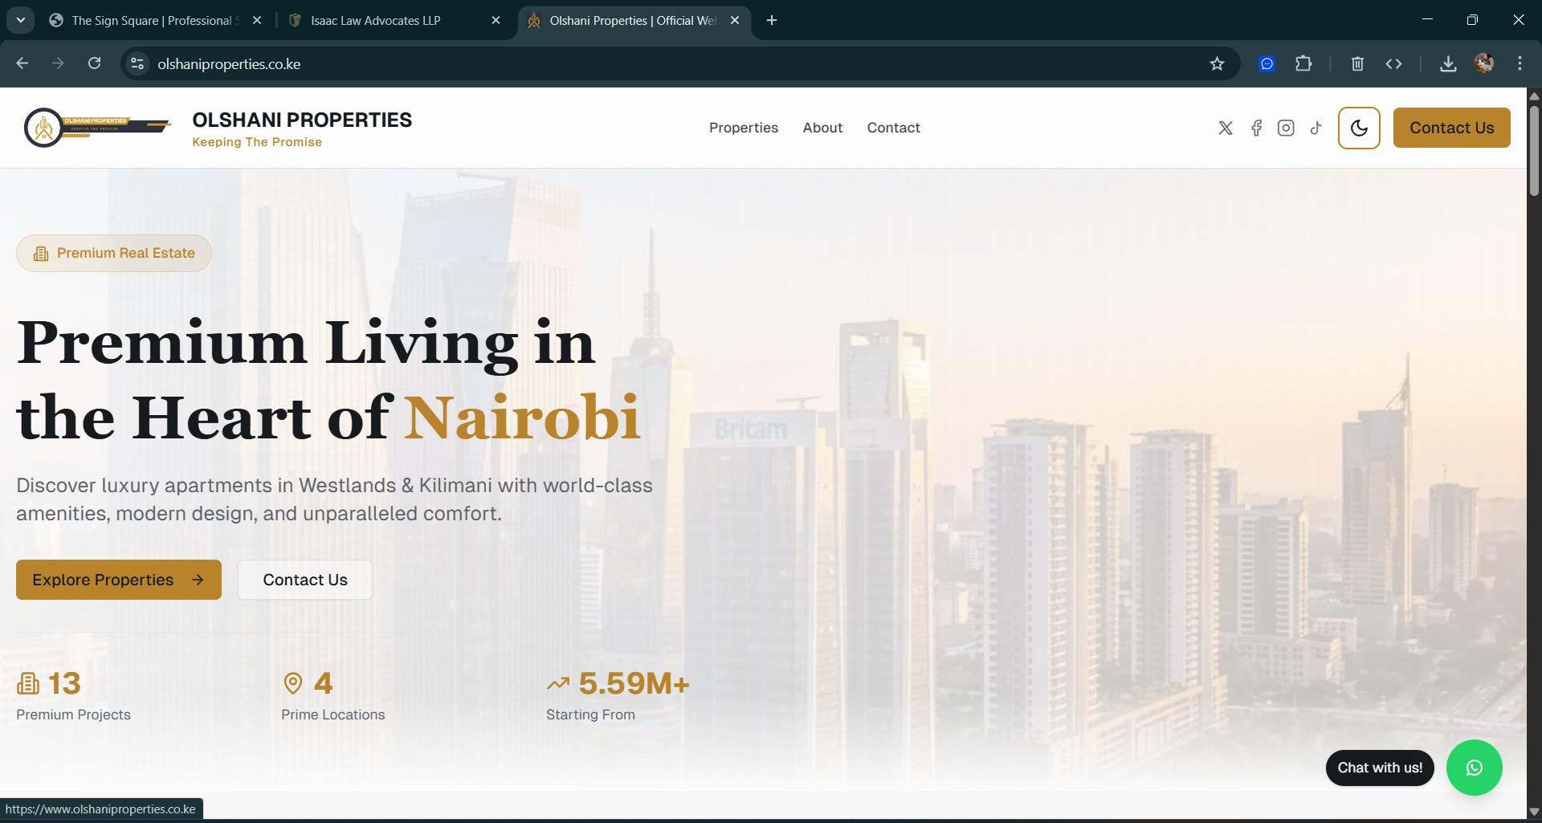
Task: Toggle dark mode with the moon button
Action: coord(1359,128)
